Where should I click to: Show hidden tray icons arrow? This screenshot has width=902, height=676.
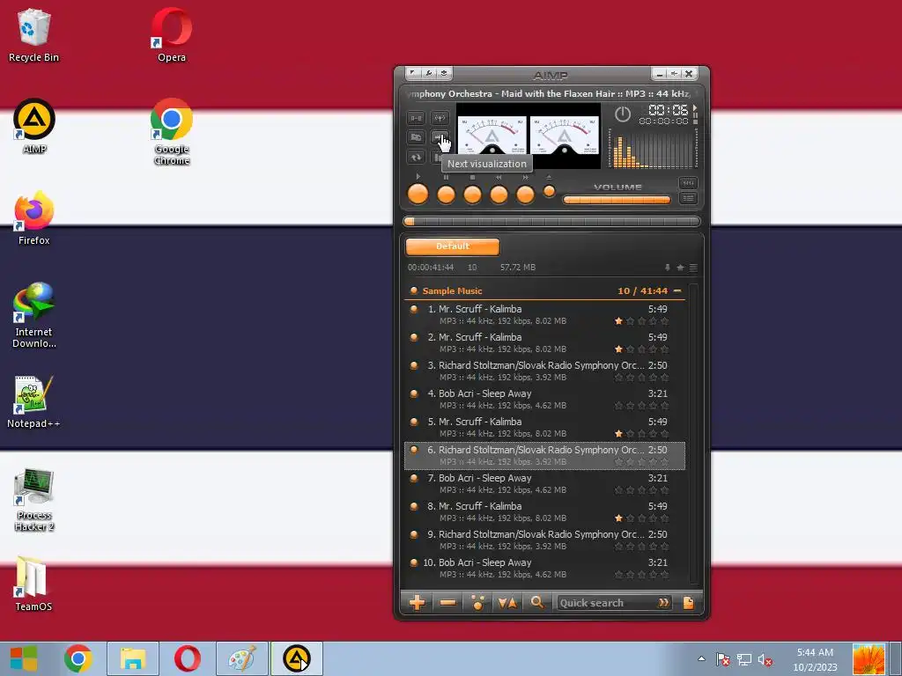pyautogui.click(x=701, y=658)
